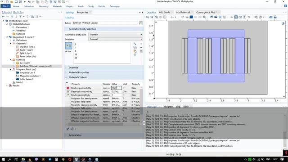The image size is (288, 162).
Task: Collapse the Component 1 tree node
Action: 7,37
